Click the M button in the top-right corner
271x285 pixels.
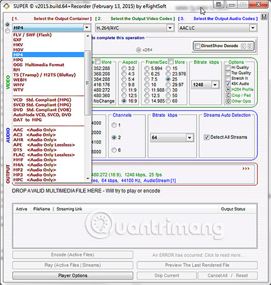pyautogui.click(x=264, y=17)
